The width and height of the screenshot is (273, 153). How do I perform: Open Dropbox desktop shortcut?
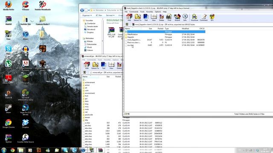point(26,124)
